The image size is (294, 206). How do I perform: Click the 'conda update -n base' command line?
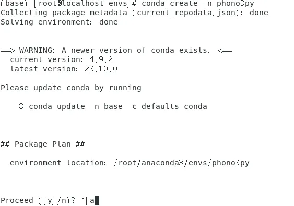tap(118, 106)
